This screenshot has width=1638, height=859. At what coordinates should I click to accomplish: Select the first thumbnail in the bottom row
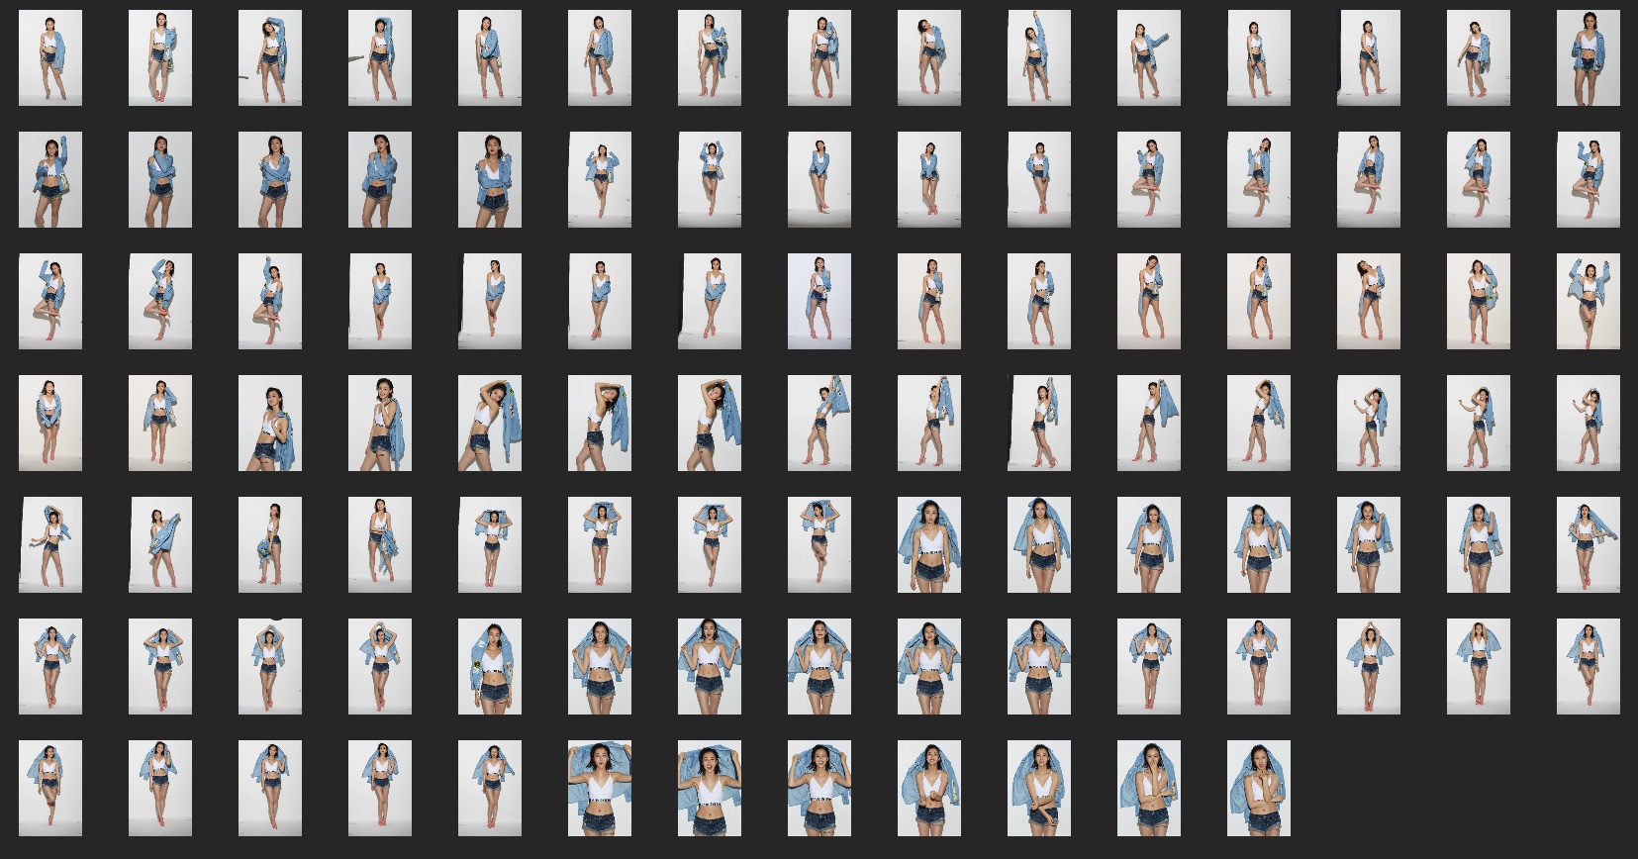[50, 789]
